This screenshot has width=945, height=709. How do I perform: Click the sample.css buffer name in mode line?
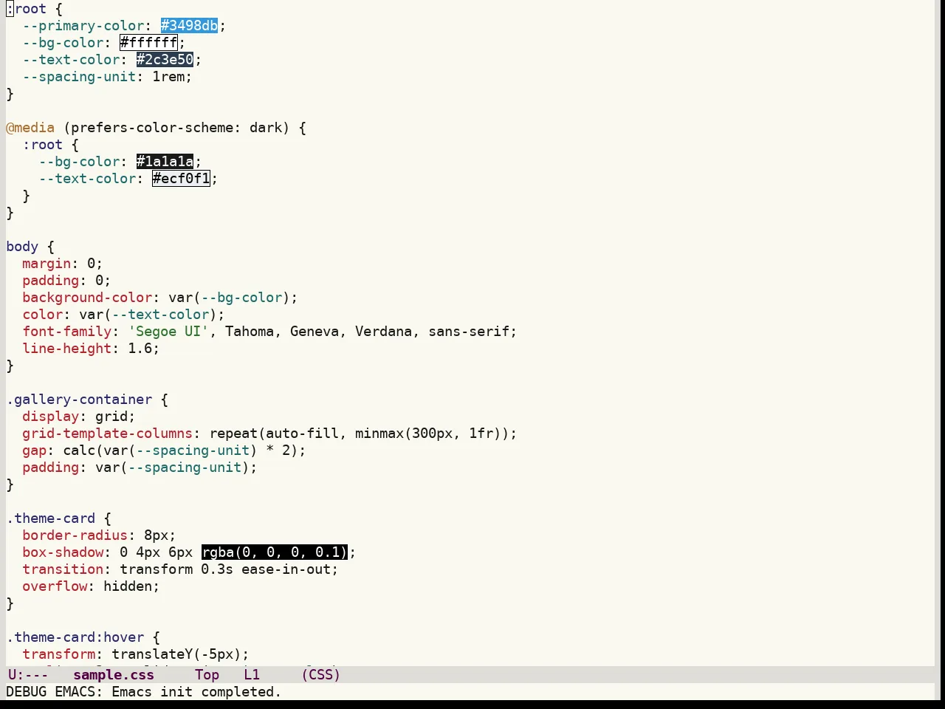pyautogui.click(x=114, y=675)
